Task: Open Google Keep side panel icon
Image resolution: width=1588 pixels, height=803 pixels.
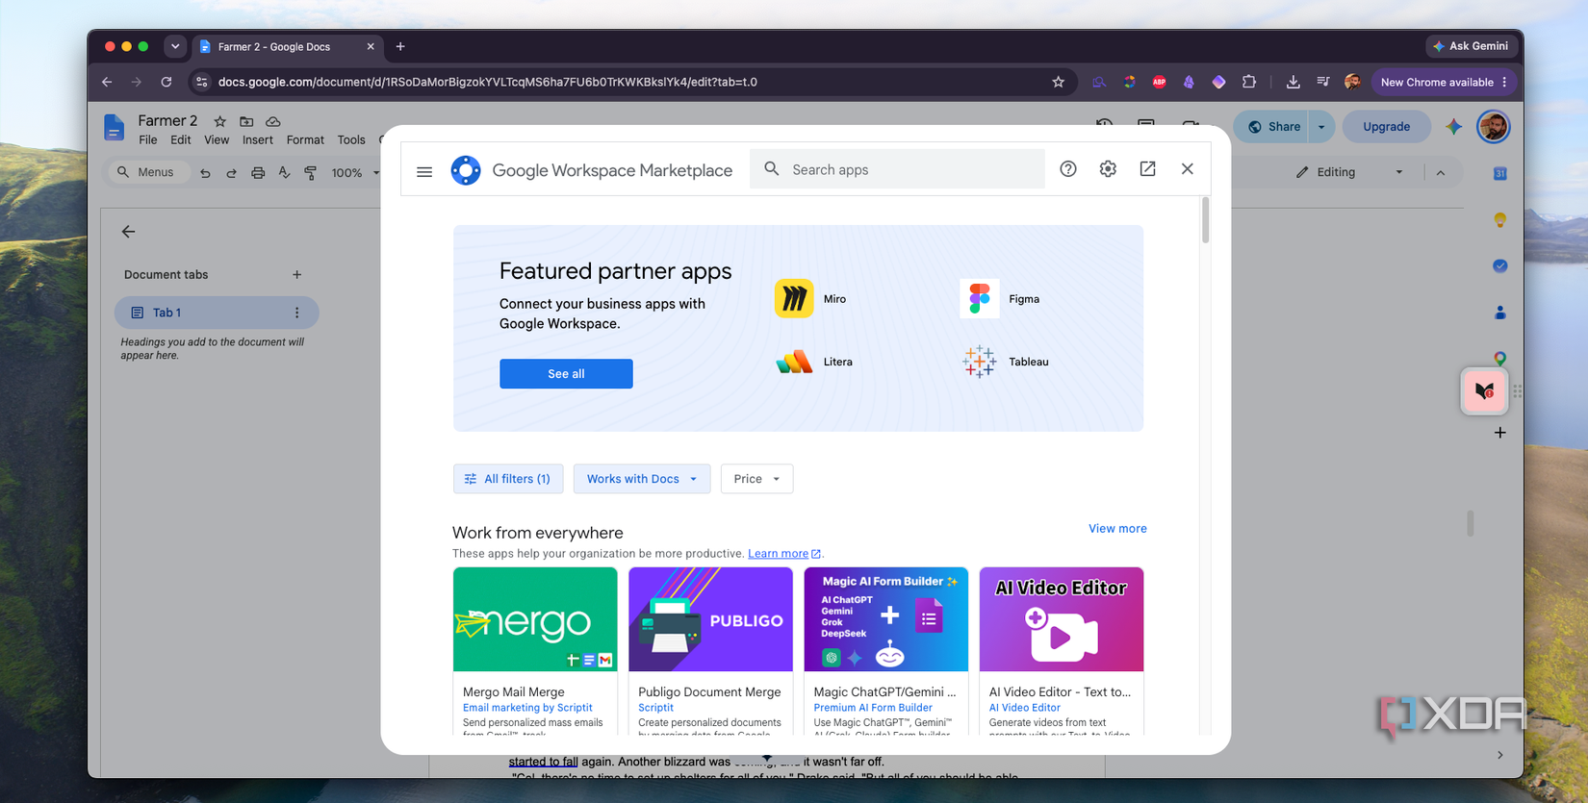Action: [x=1499, y=219]
